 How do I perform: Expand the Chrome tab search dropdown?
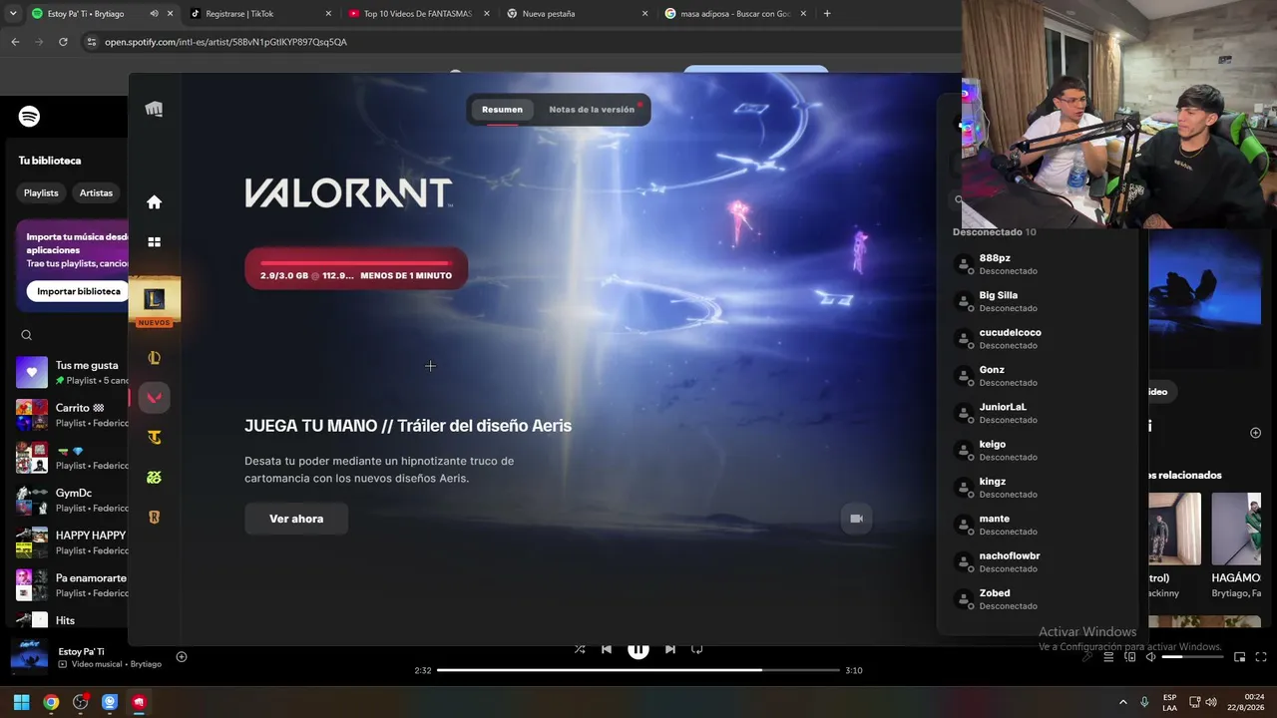click(x=13, y=14)
